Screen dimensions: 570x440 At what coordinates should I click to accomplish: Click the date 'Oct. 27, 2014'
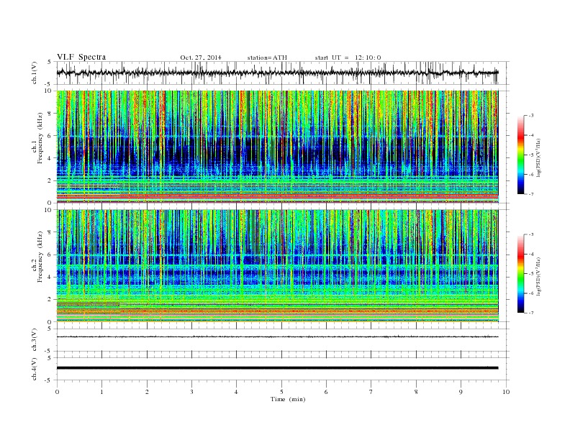pos(201,58)
